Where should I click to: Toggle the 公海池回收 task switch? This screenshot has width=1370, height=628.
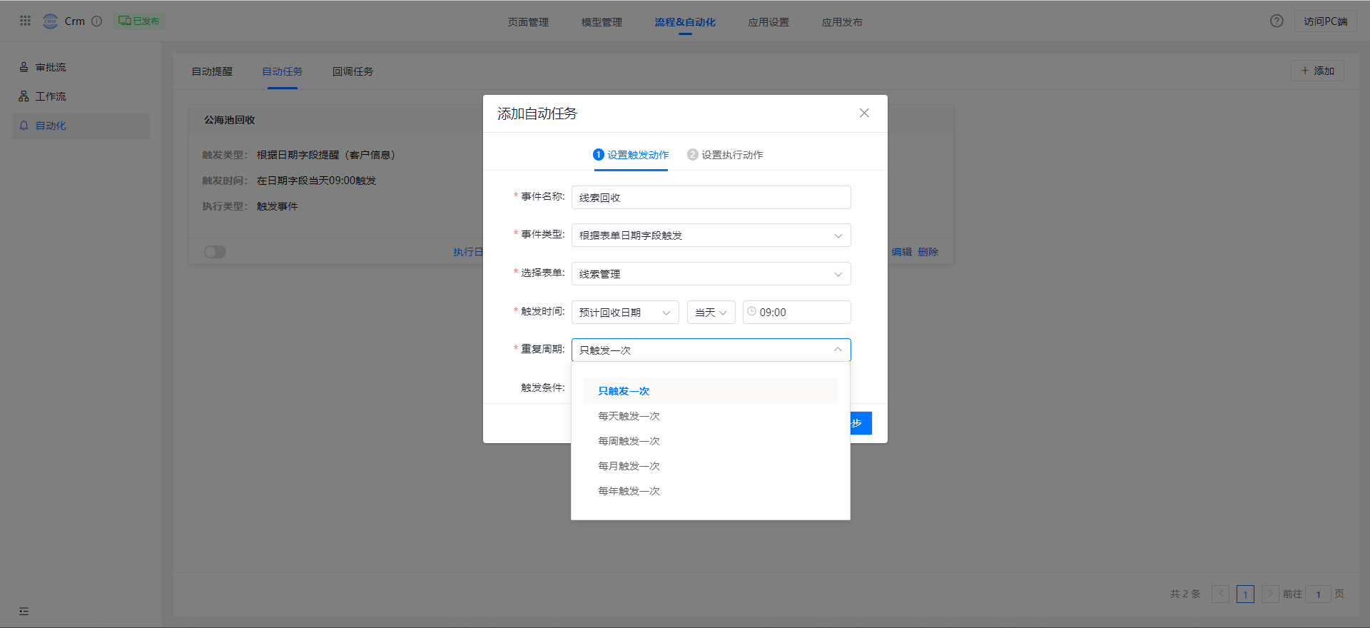tap(215, 252)
